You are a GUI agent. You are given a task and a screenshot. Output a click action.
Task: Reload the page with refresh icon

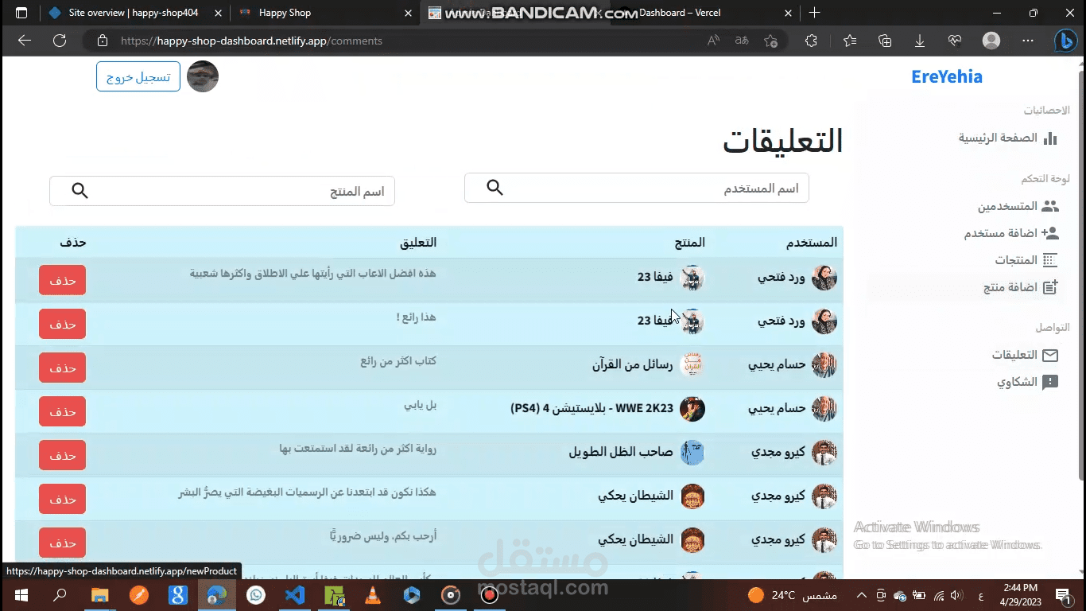coord(60,41)
